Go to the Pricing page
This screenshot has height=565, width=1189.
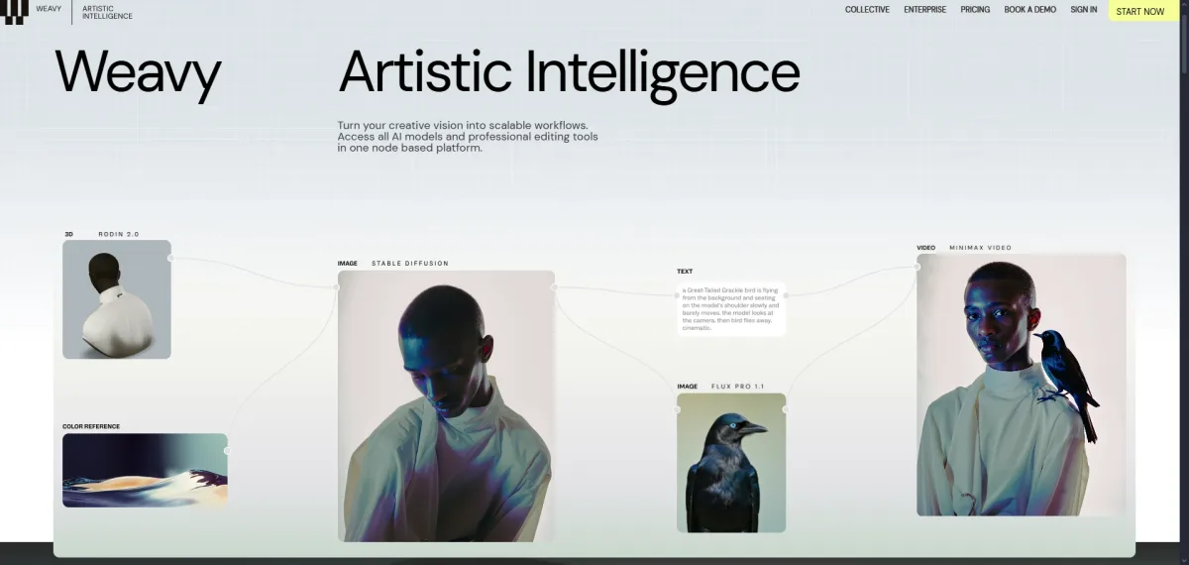pos(975,10)
